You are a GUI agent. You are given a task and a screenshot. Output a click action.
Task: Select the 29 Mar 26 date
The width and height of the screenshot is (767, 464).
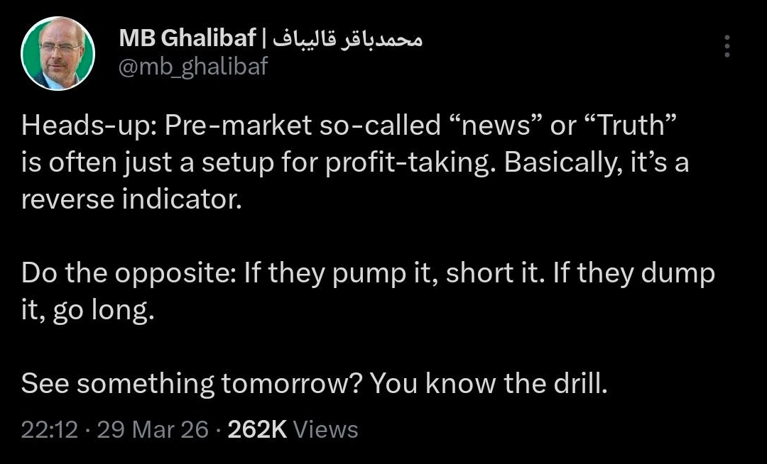(153, 429)
